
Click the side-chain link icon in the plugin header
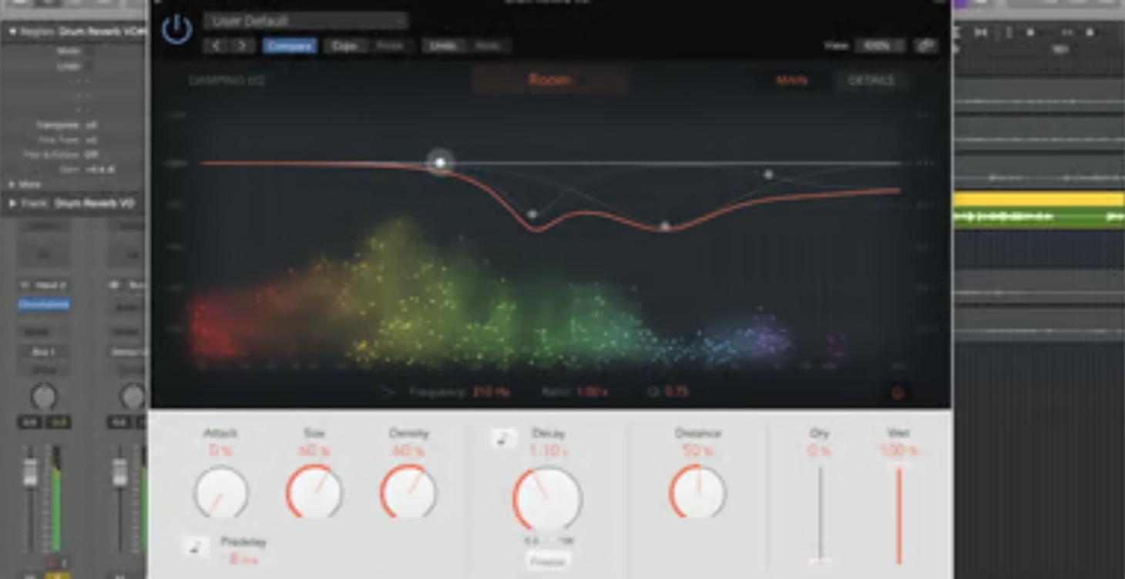pos(926,45)
